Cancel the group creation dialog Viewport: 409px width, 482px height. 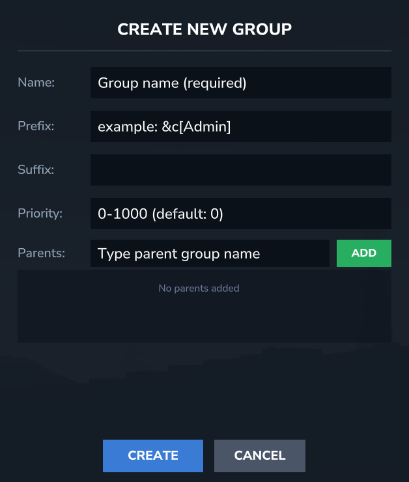click(260, 456)
